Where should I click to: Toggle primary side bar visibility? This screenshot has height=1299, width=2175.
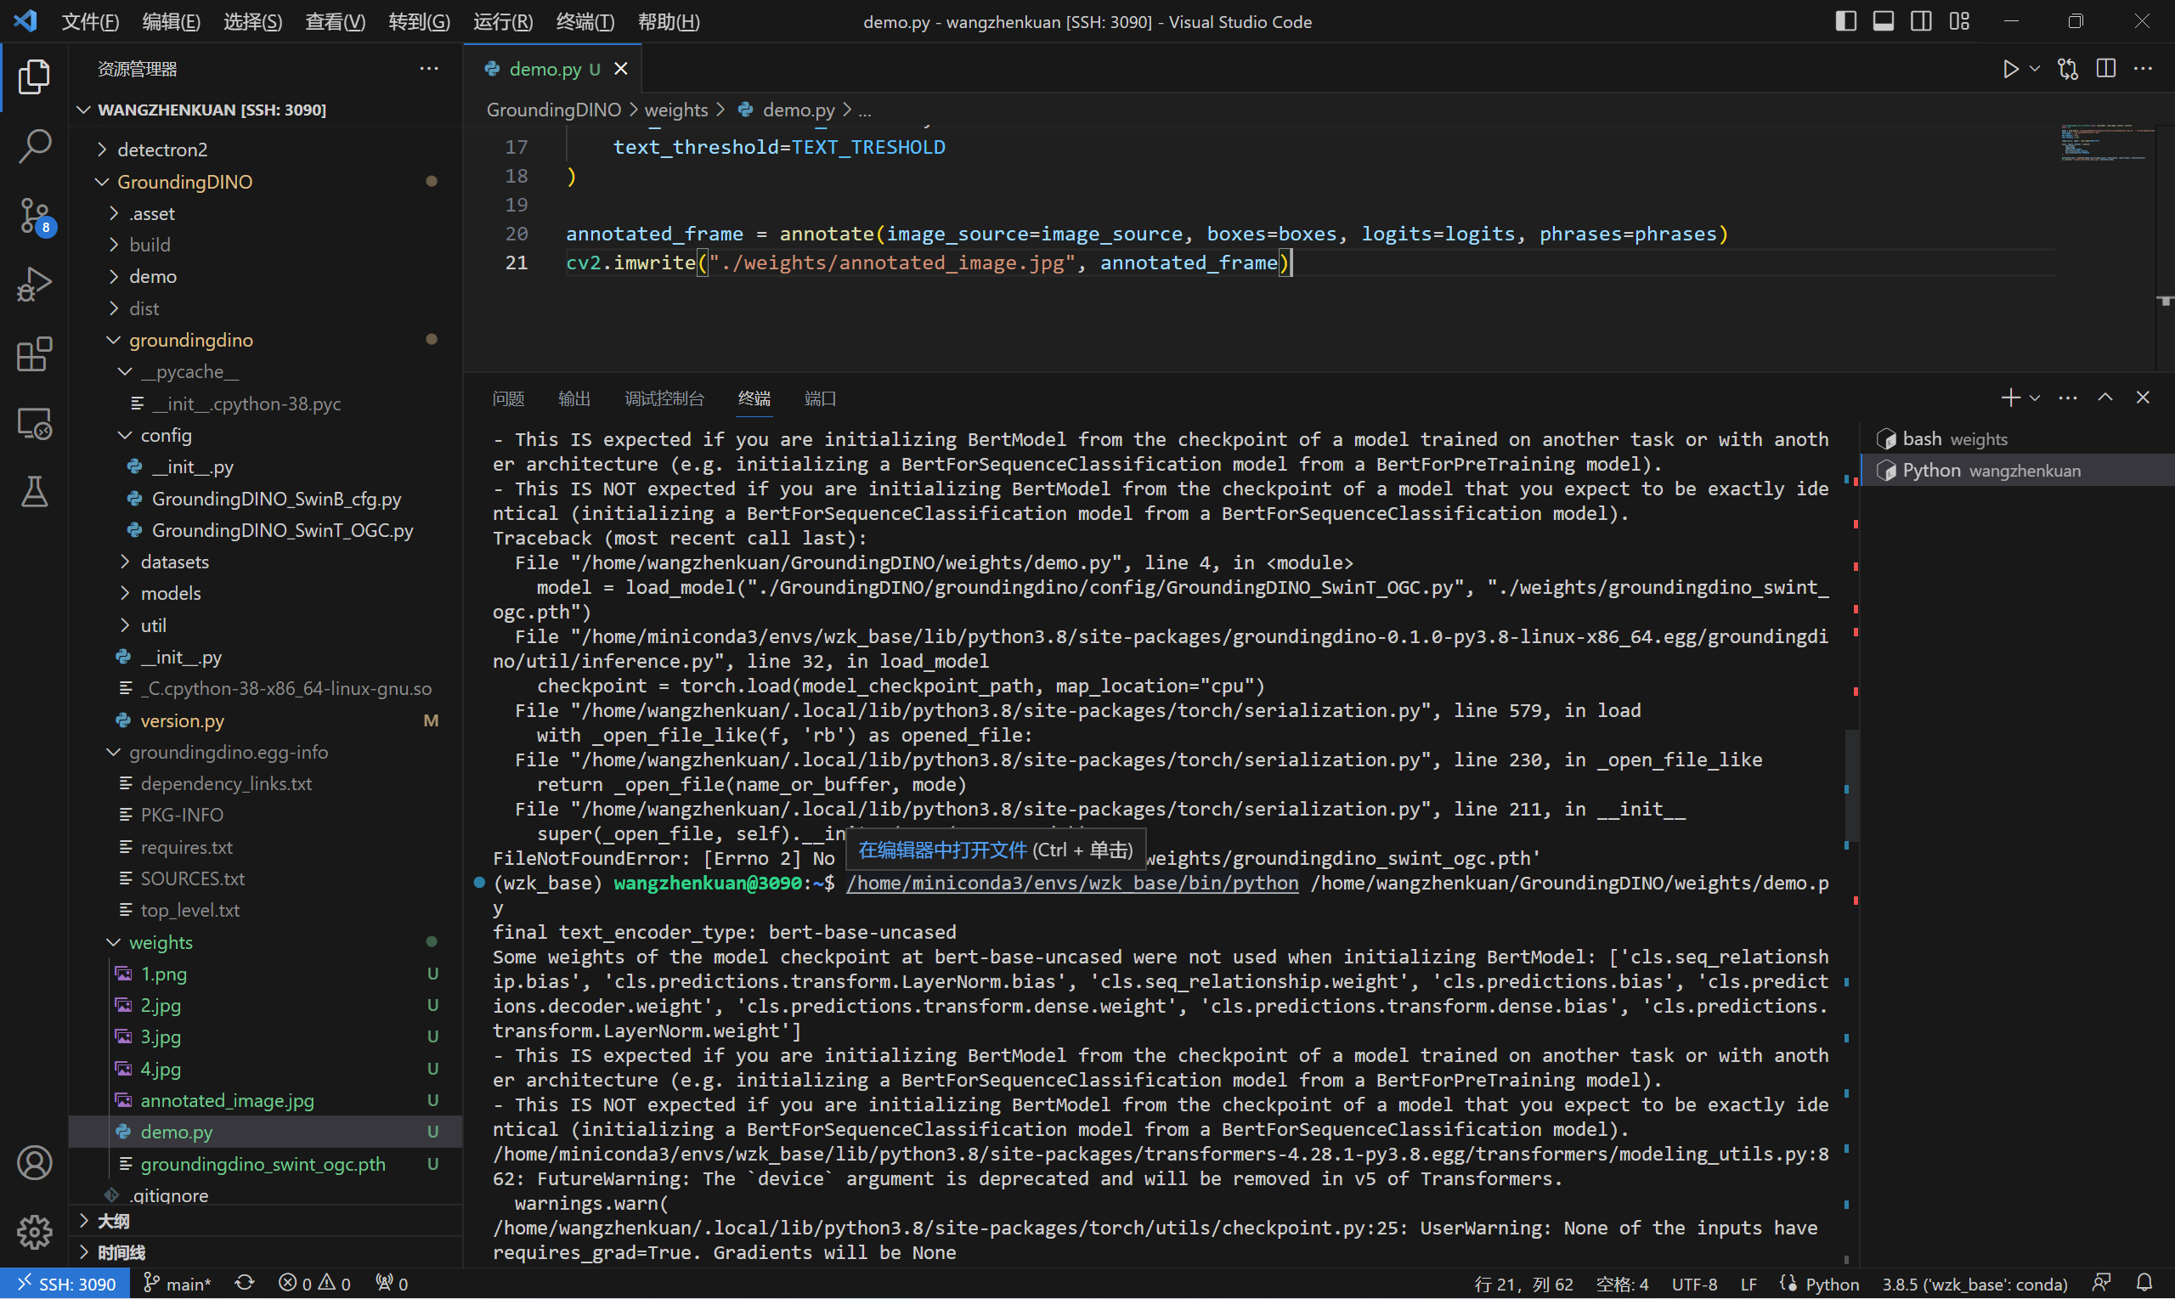(x=1845, y=21)
